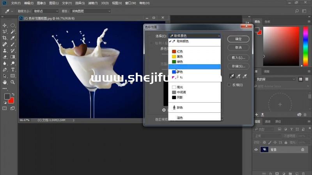Toggle the 反相(I) invert checkbox
312x175 pixels.
pos(229,85)
